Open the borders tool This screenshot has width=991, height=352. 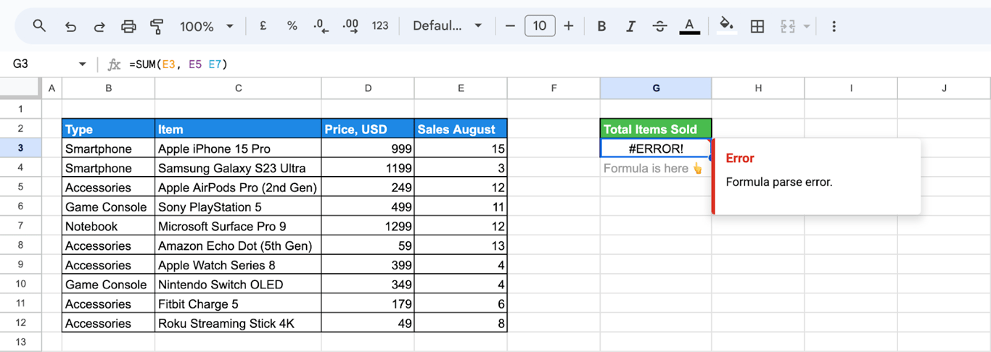coord(757,26)
